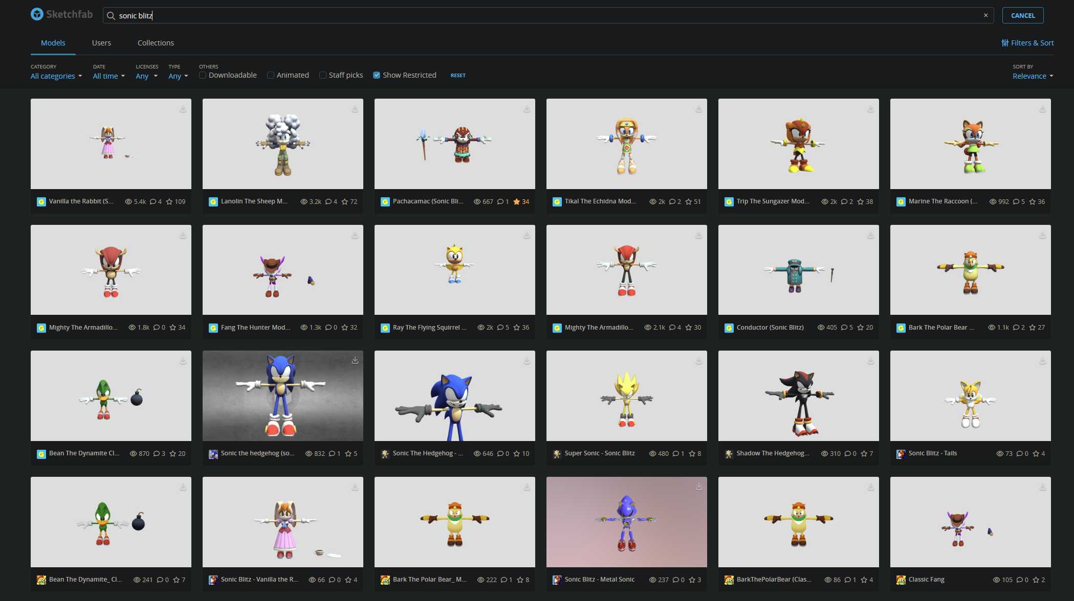The height and width of the screenshot is (601, 1074).
Task: Switch to the Users tab
Action: 101,43
